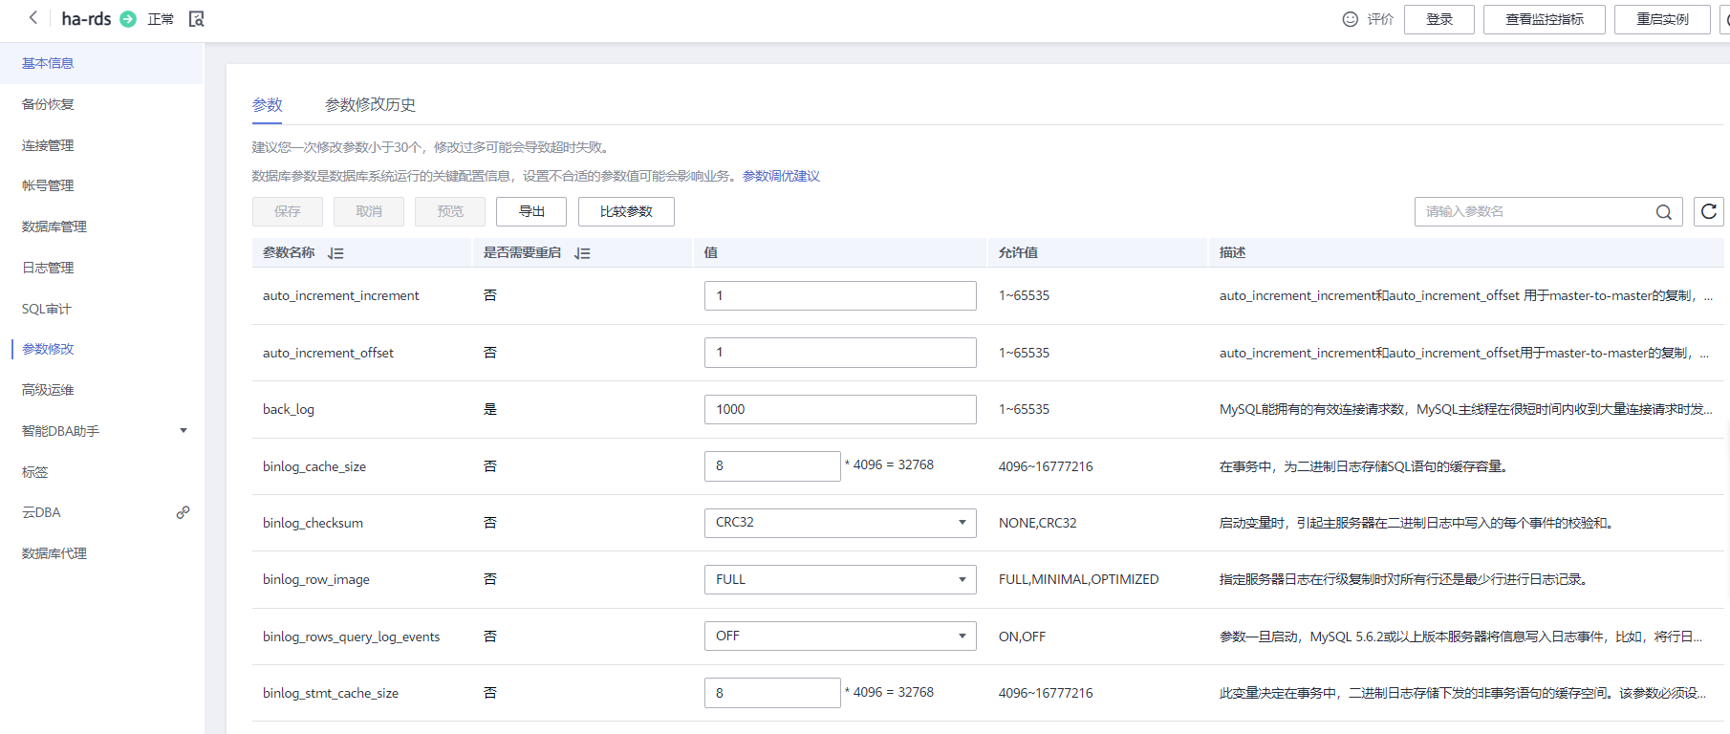Open 备份恢复 in the sidebar
The height and width of the screenshot is (734, 1730).
48,104
